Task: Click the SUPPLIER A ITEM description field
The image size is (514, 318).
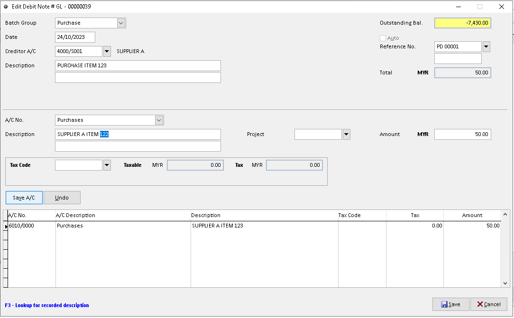Action: click(x=138, y=134)
